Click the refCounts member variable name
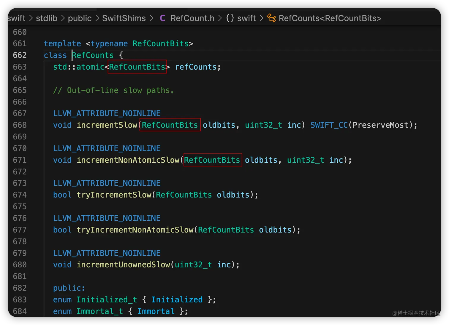The image size is (449, 325). coord(197,67)
